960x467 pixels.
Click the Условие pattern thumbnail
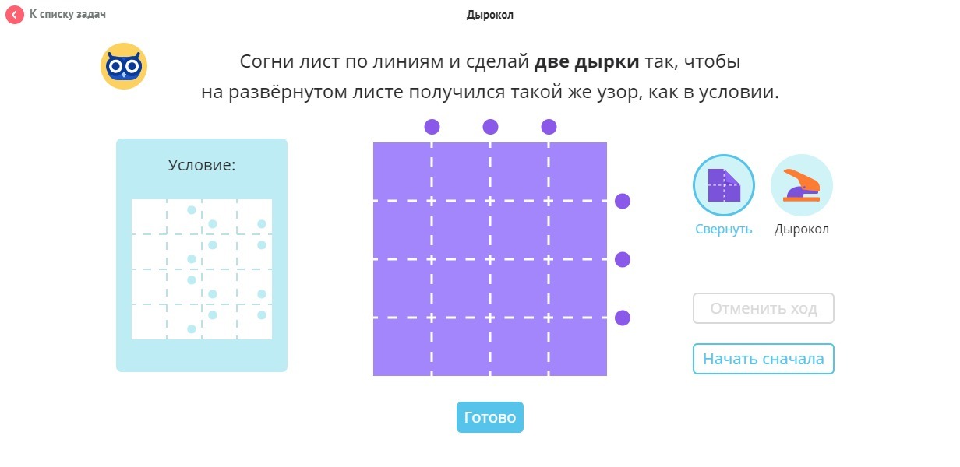click(x=202, y=269)
